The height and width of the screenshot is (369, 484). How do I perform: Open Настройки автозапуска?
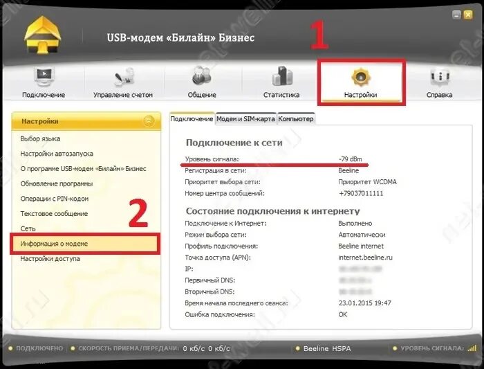point(57,154)
